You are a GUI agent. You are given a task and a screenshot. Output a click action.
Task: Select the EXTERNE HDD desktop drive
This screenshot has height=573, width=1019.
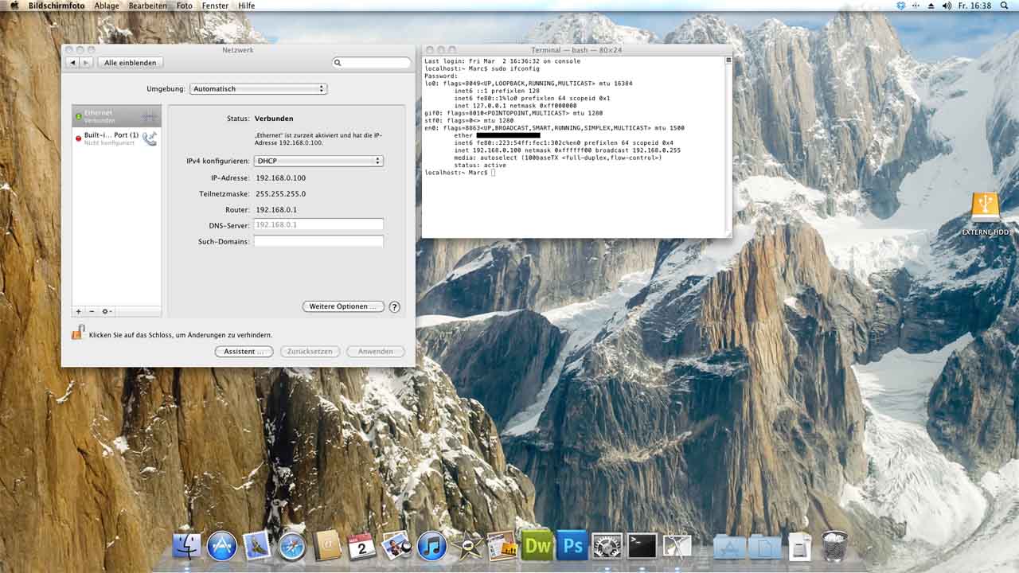click(986, 213)
